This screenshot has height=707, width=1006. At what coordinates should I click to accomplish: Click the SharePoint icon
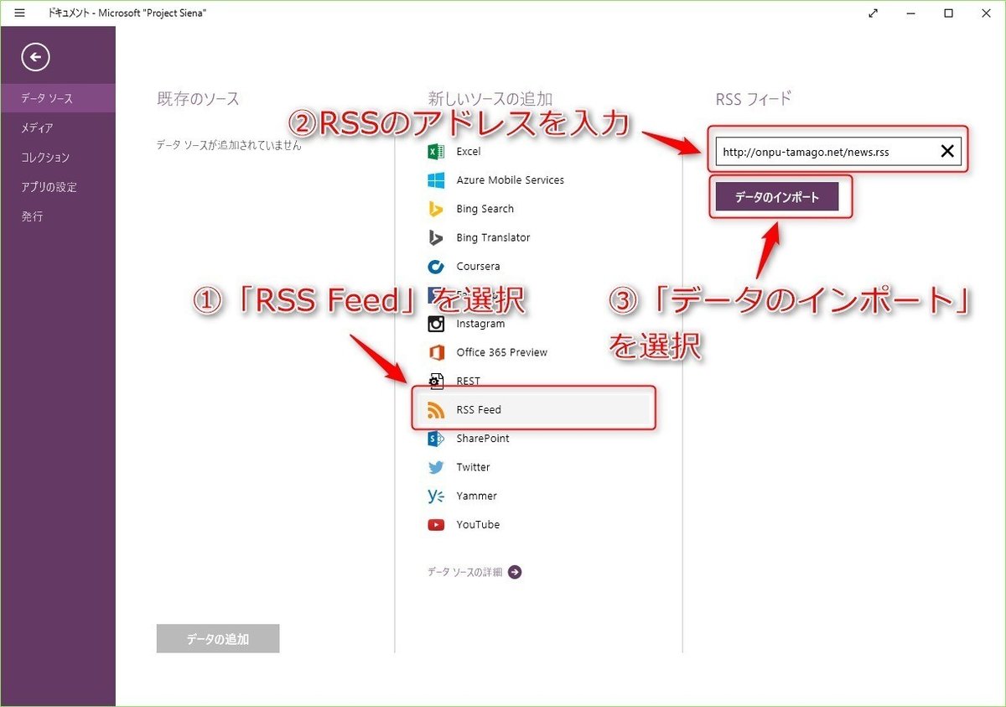coord(436,439)
